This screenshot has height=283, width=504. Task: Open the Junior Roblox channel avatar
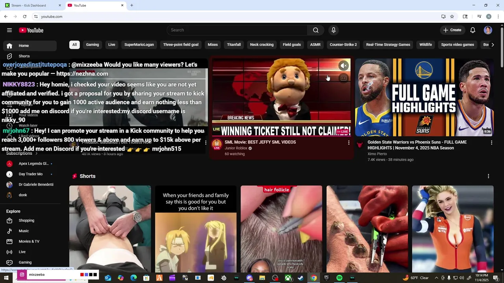(217, 144)
